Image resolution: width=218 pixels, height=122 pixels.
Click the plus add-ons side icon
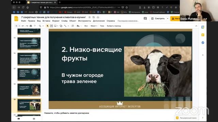tap(203, 55)
